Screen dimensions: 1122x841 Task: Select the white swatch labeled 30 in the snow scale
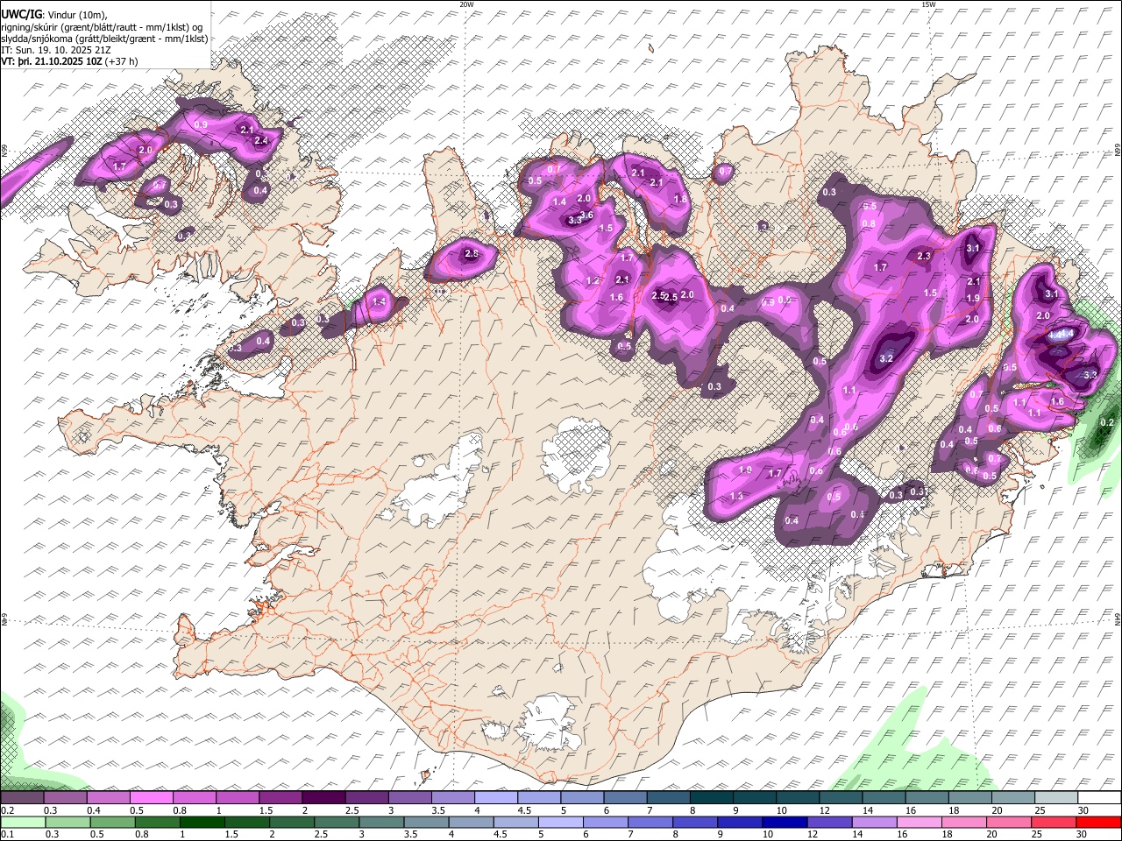click(1097, 797)
